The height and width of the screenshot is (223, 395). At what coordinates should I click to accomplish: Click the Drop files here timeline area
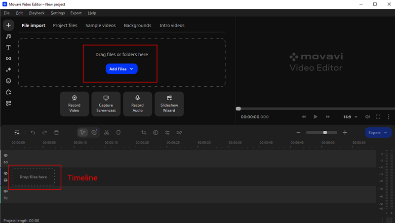33,177
